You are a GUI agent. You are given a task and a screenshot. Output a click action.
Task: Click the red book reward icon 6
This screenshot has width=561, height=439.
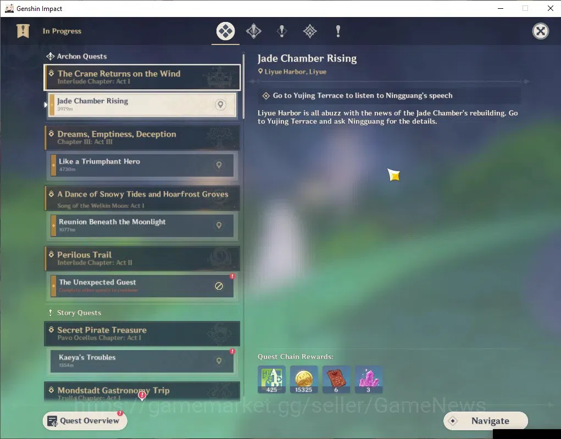click(x=336, y=379)
